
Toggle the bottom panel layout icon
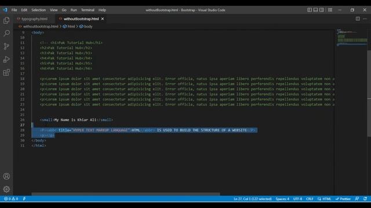(315, 10)
